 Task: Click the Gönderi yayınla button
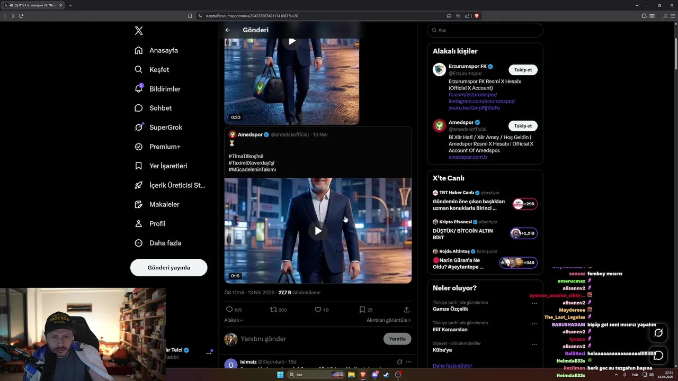[168, 268]
